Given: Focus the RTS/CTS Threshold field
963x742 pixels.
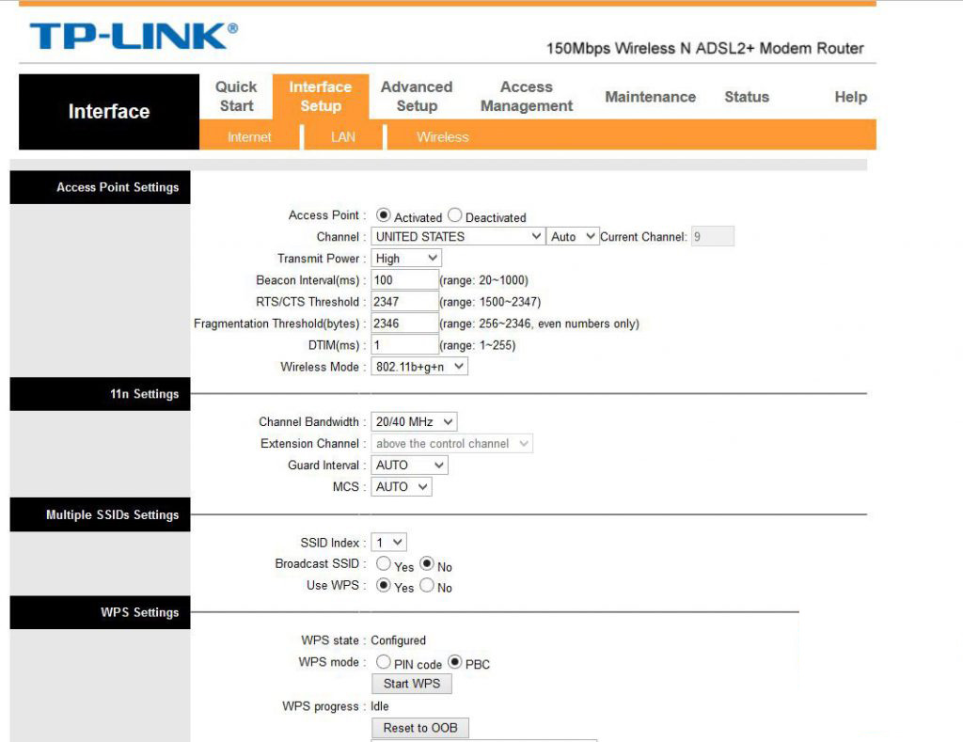Looking at the screenshot, I should [404, 302].
